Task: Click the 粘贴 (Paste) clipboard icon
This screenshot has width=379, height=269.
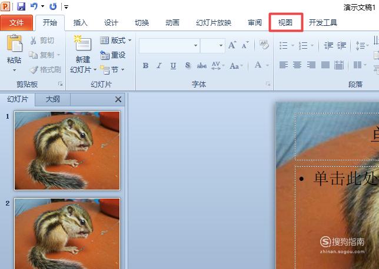Action: tap(14, 43)
